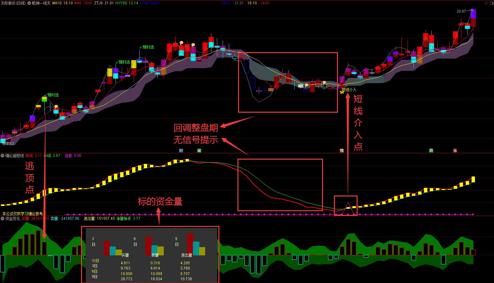Click the diamond icon in the top-right toolbar
494x283 pixels.
coord(486,3)
